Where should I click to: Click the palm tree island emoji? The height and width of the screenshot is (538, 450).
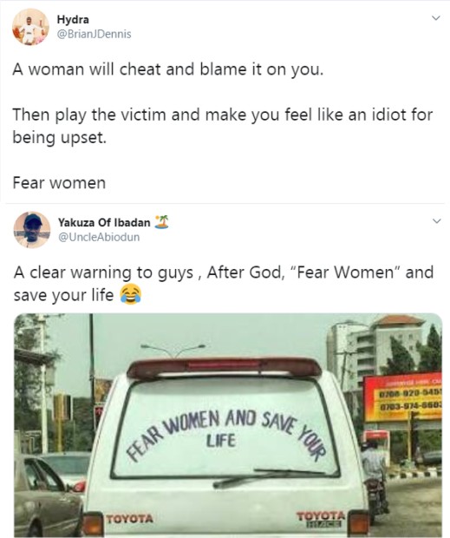point(161,222)
